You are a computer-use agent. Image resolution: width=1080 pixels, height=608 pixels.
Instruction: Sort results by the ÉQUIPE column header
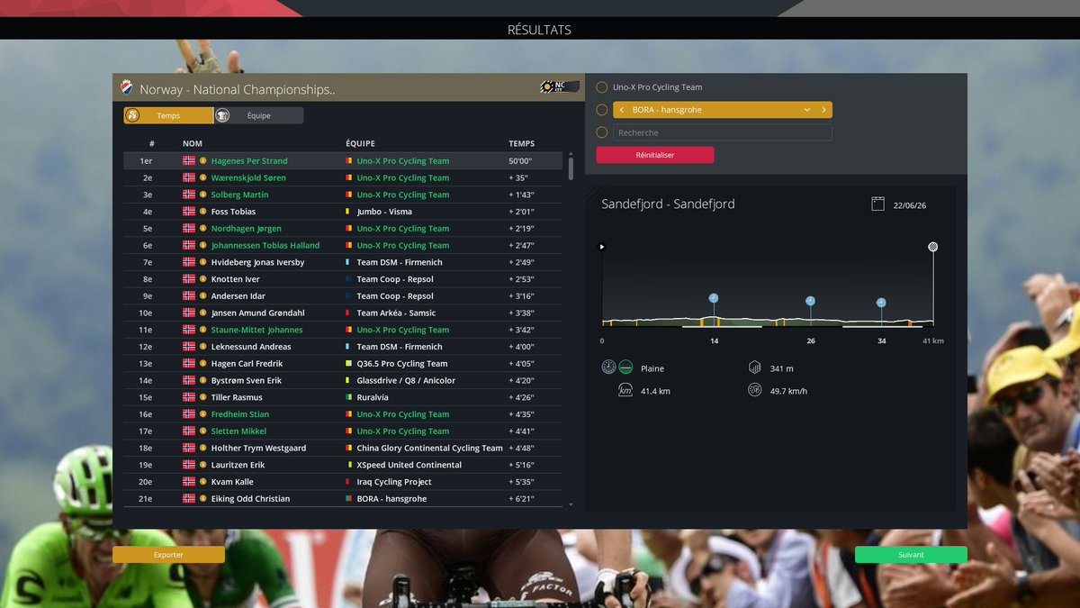[x=360, y=143]
